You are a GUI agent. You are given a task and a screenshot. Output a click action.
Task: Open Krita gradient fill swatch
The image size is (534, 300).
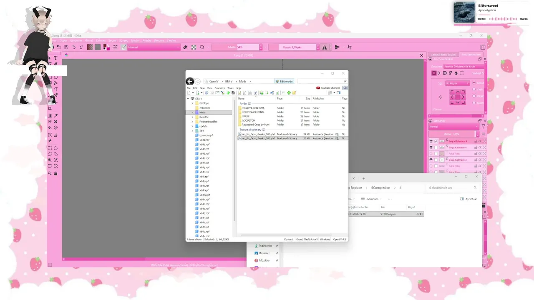pos(90,47)
